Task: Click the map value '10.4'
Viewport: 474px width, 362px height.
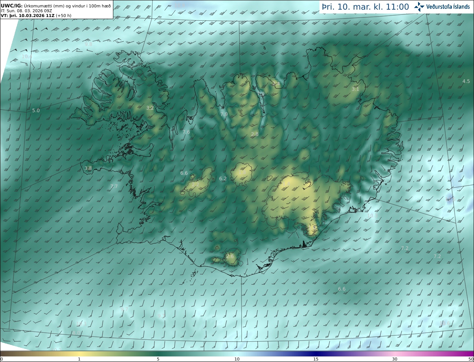Action: 27,56
